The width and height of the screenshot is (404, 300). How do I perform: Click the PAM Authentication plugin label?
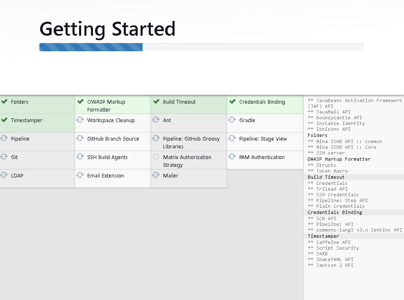click(x=262, y=157)
